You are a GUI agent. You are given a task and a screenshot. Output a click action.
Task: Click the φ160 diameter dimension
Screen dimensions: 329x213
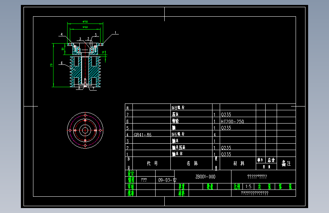pyautogui.click(x=85, y=27)
